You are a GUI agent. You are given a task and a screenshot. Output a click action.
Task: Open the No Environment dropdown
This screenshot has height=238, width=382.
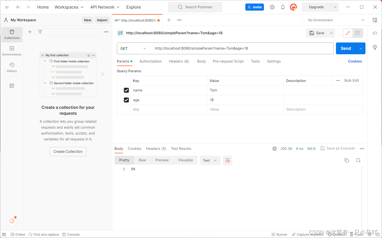pos(336,20)
